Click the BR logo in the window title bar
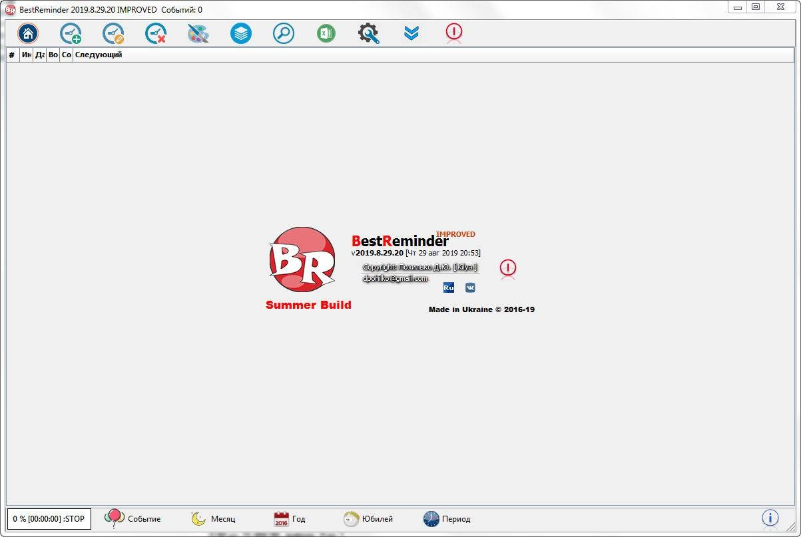801x537 pixels. 10,10
